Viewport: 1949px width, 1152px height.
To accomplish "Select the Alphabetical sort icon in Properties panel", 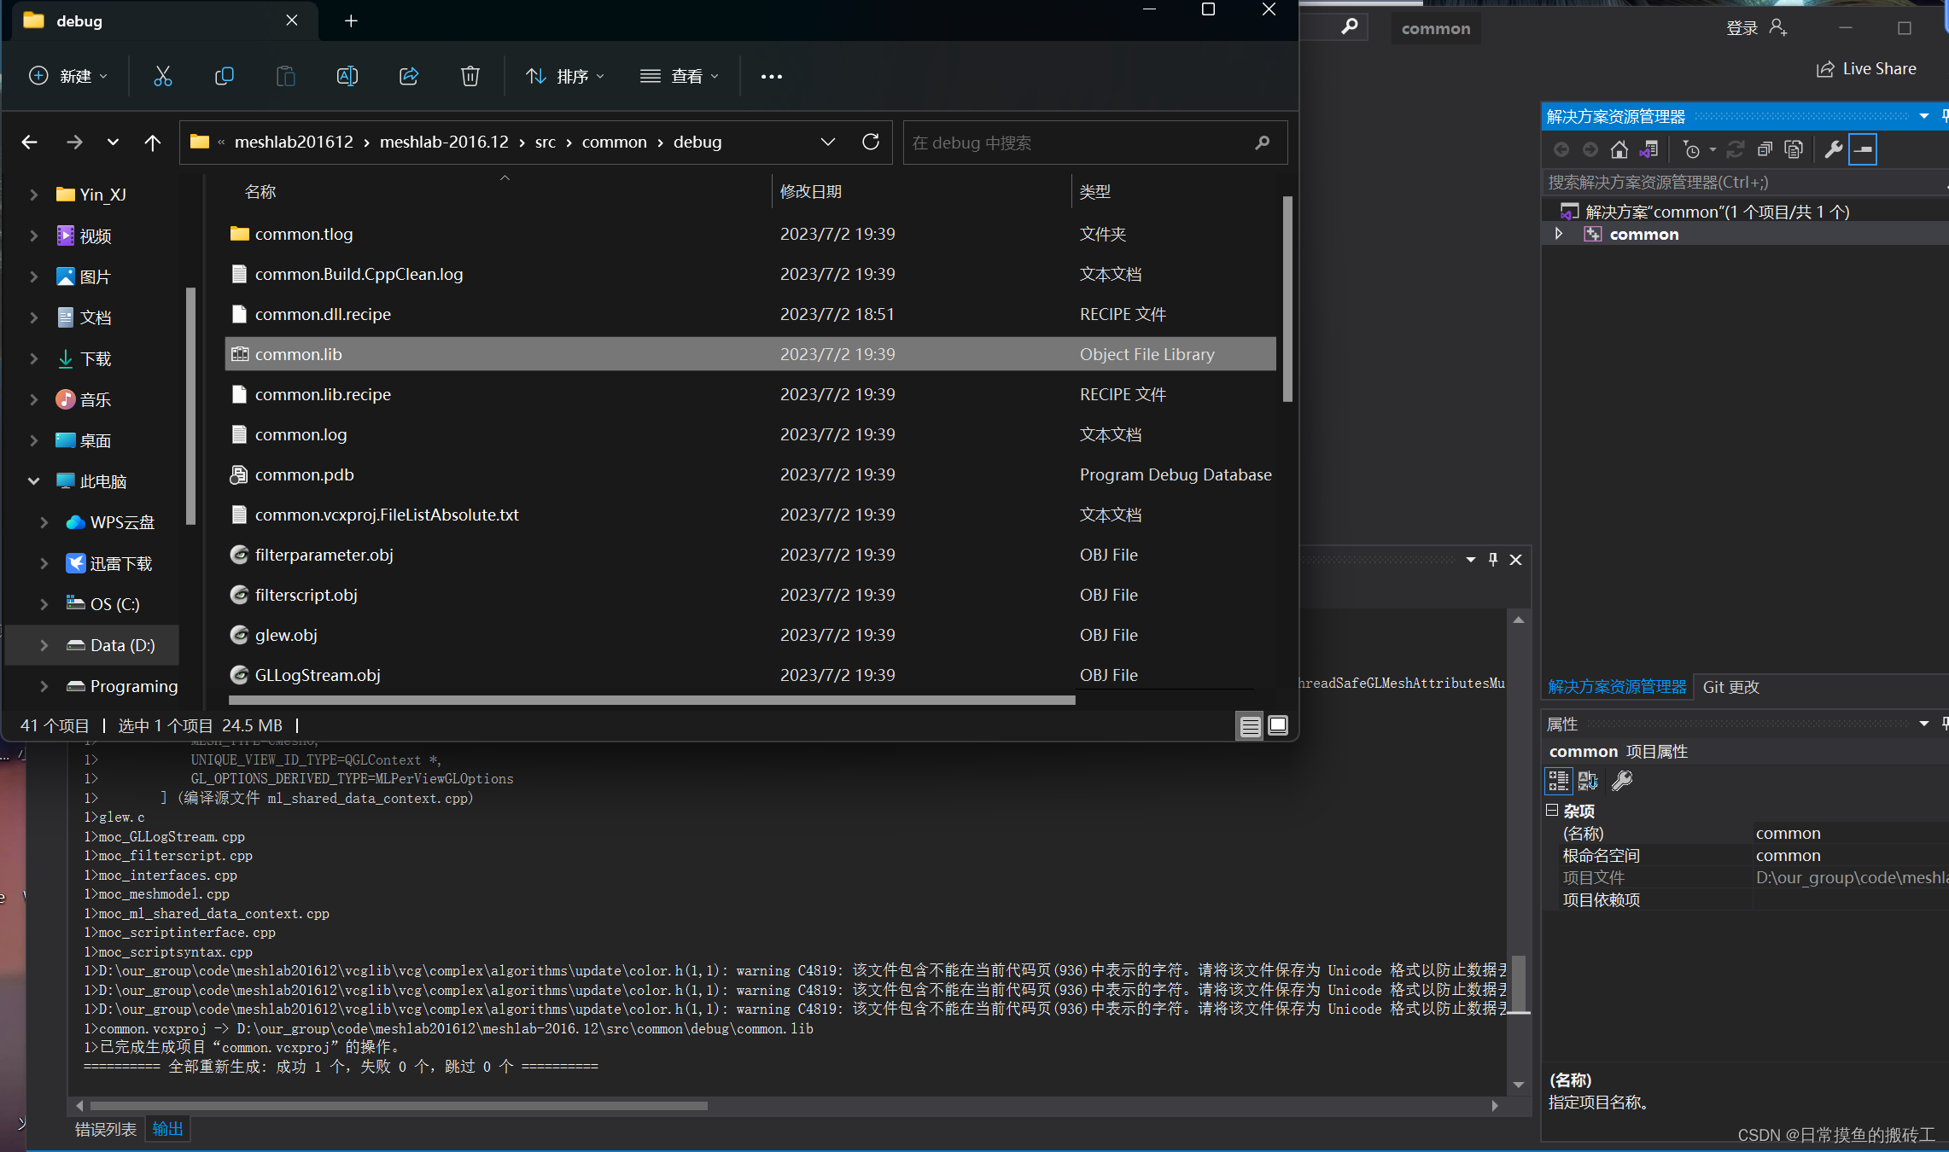I will pos(1588,781).
